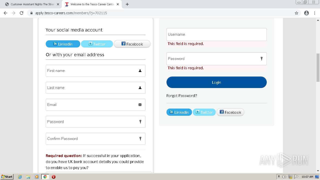Screen dimensions: 320x180
Task: Open media player from taskbar
Action: click(37, 177)
